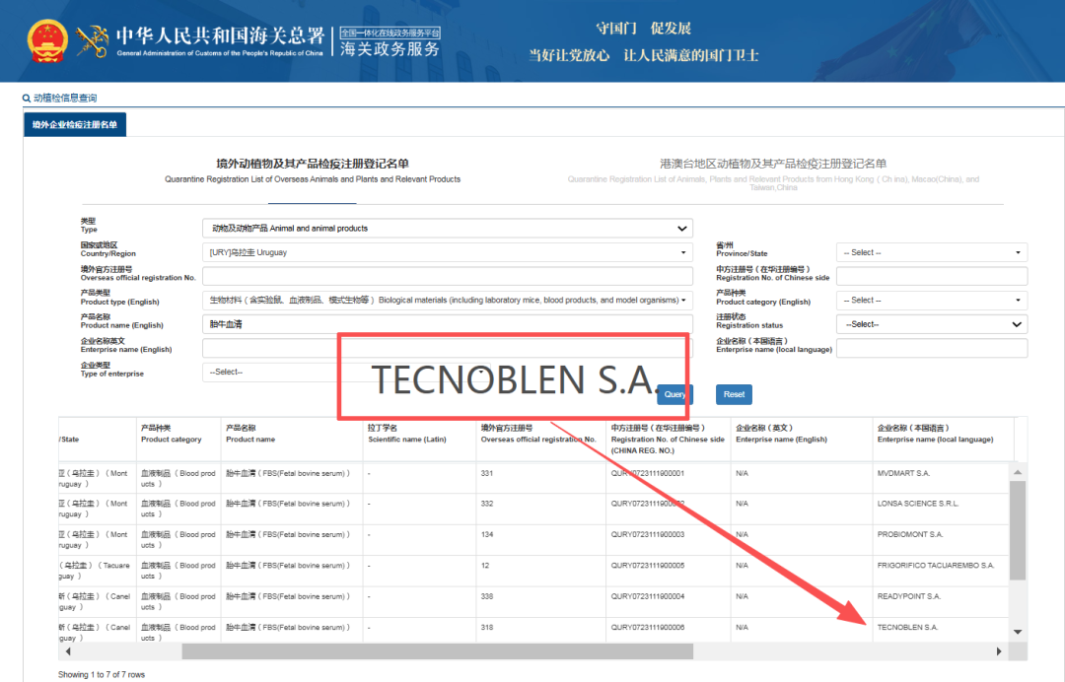The image size is (1065, 682).
Task: Click the Registration No. of Chinese side input
Action: point(931,276)
